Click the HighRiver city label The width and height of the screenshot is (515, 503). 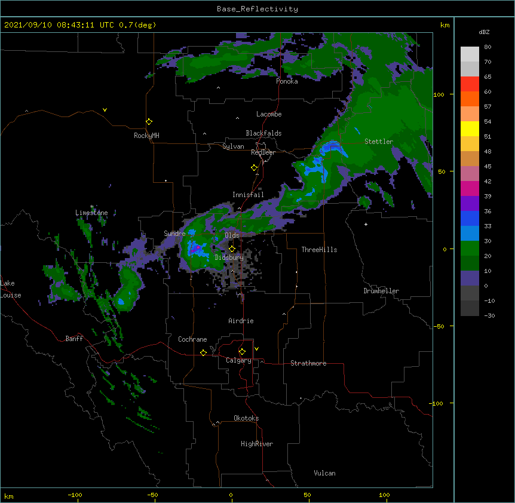pos(257,444)
